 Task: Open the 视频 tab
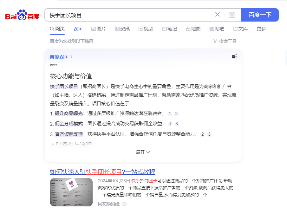point(146,29)
